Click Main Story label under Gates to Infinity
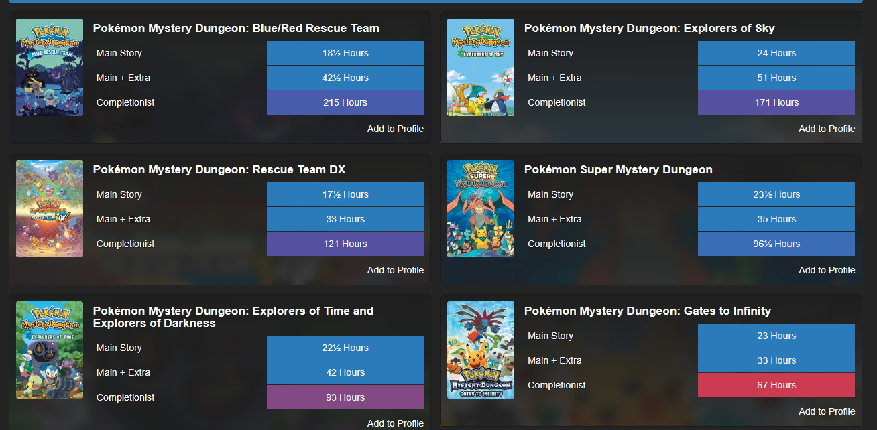This screenshot has width=877, height=430. [550, 336]
